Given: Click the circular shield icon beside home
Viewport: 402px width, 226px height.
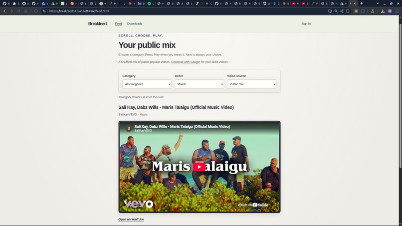Looking at the screenshot, I should click(36, 11).
